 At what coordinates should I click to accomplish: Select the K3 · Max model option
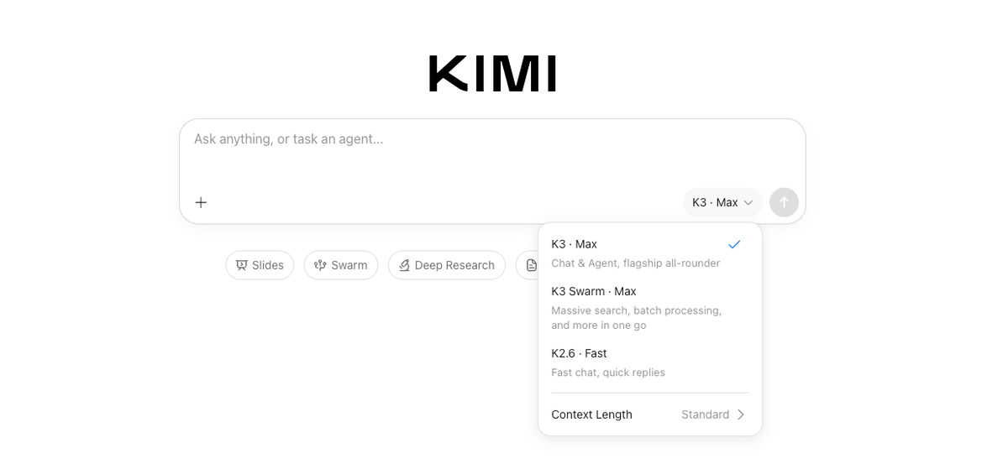(x=649, y=253)
